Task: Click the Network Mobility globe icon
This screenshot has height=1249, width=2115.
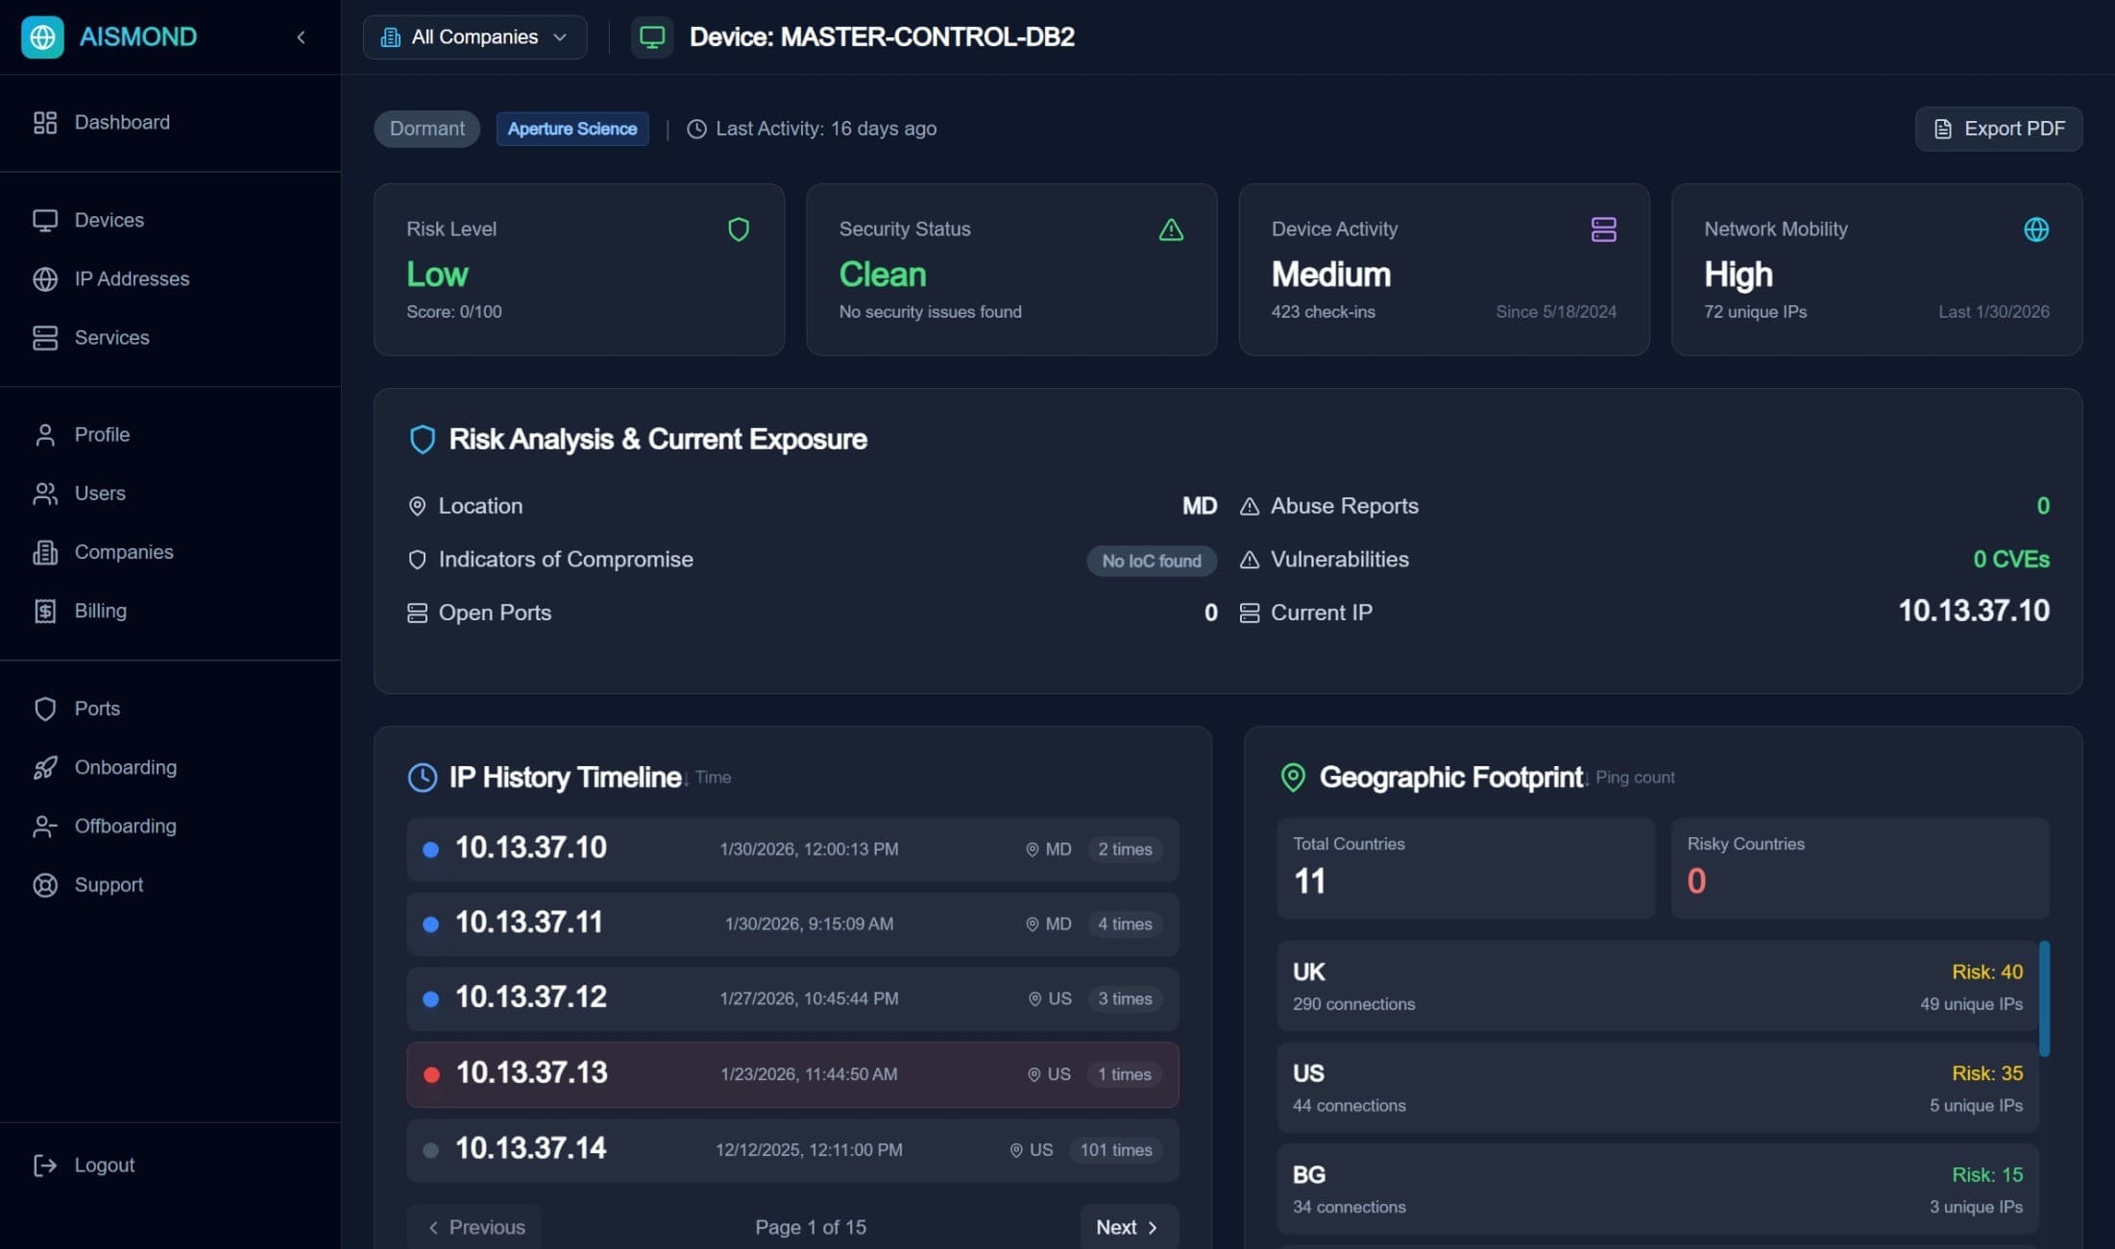Action: pyautogui.click(x=2036, y=229)
